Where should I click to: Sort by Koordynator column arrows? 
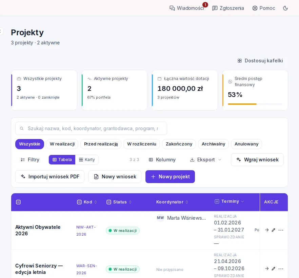click(x=187, y=202)
